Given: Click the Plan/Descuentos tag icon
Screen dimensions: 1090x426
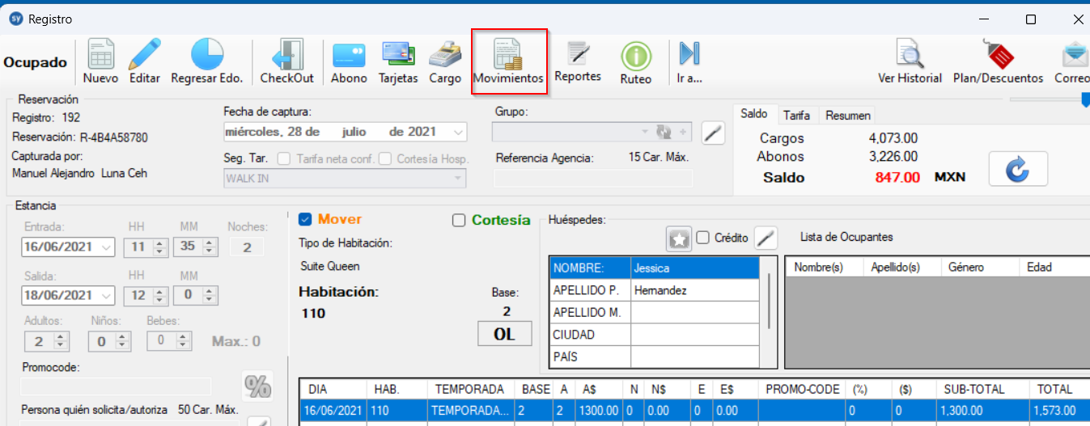Looking at the screenshot, I should [x=998, y=55].
